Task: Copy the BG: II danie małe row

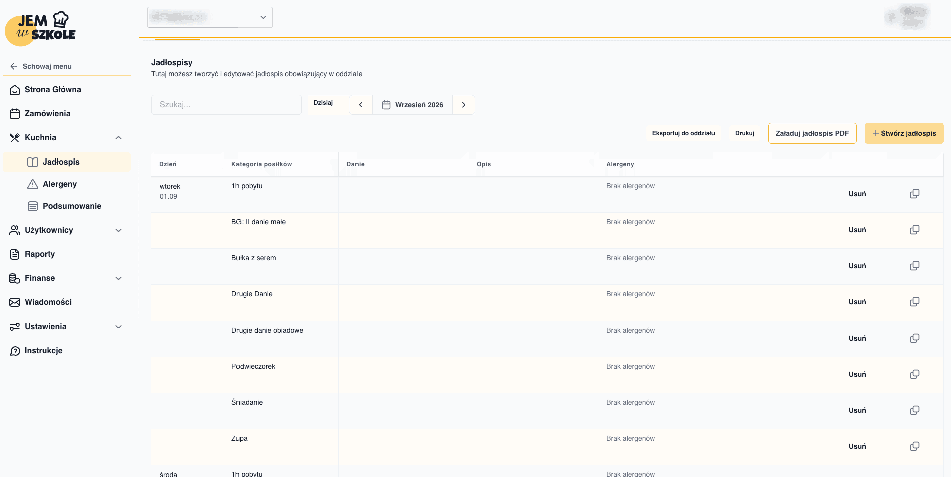Action: 915,230
